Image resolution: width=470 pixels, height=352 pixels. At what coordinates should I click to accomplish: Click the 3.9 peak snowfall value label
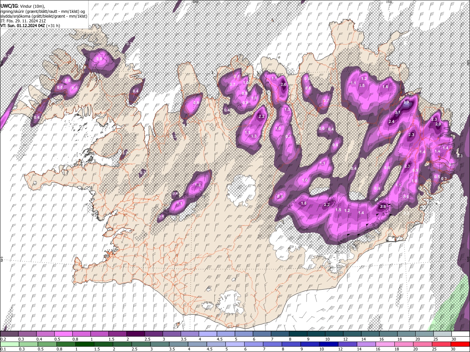coord(406,102)
